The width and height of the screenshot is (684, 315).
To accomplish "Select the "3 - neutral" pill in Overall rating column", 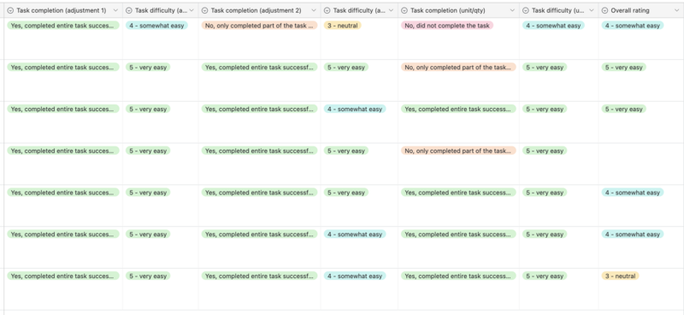I will click(620, 276).
